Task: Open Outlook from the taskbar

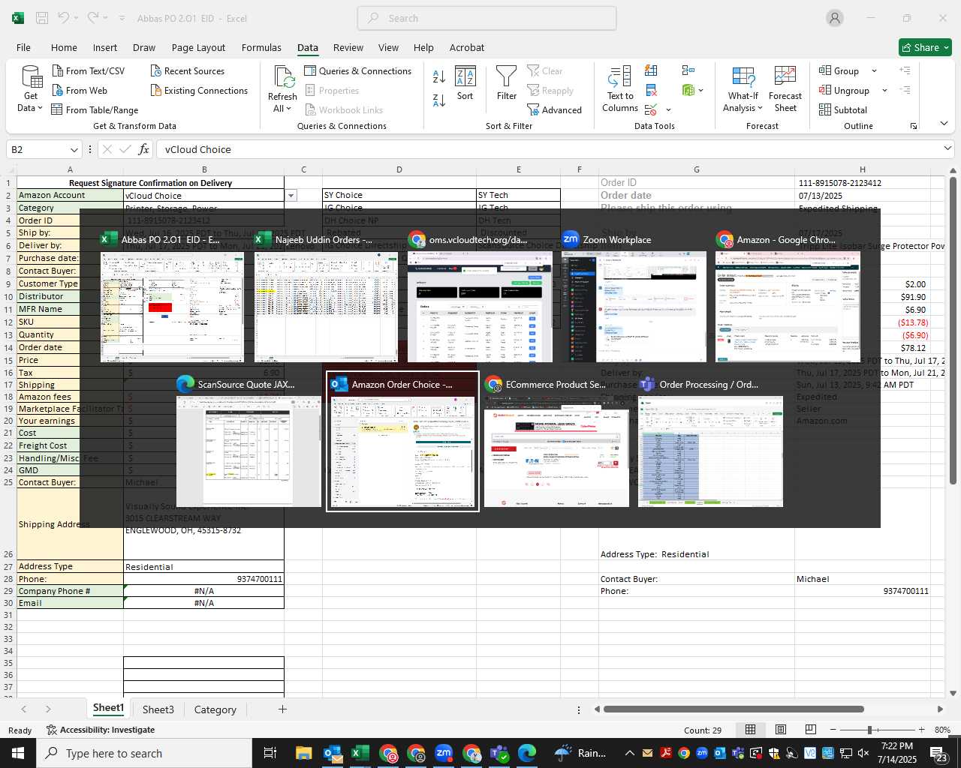Action: click(x=333, y=753)
